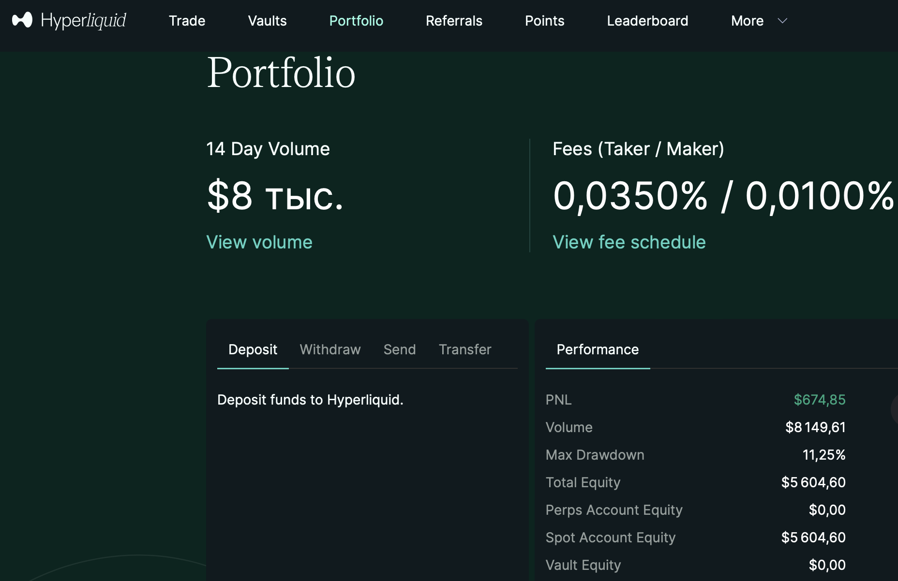Open the Leaderboard page

coord(647,21)
